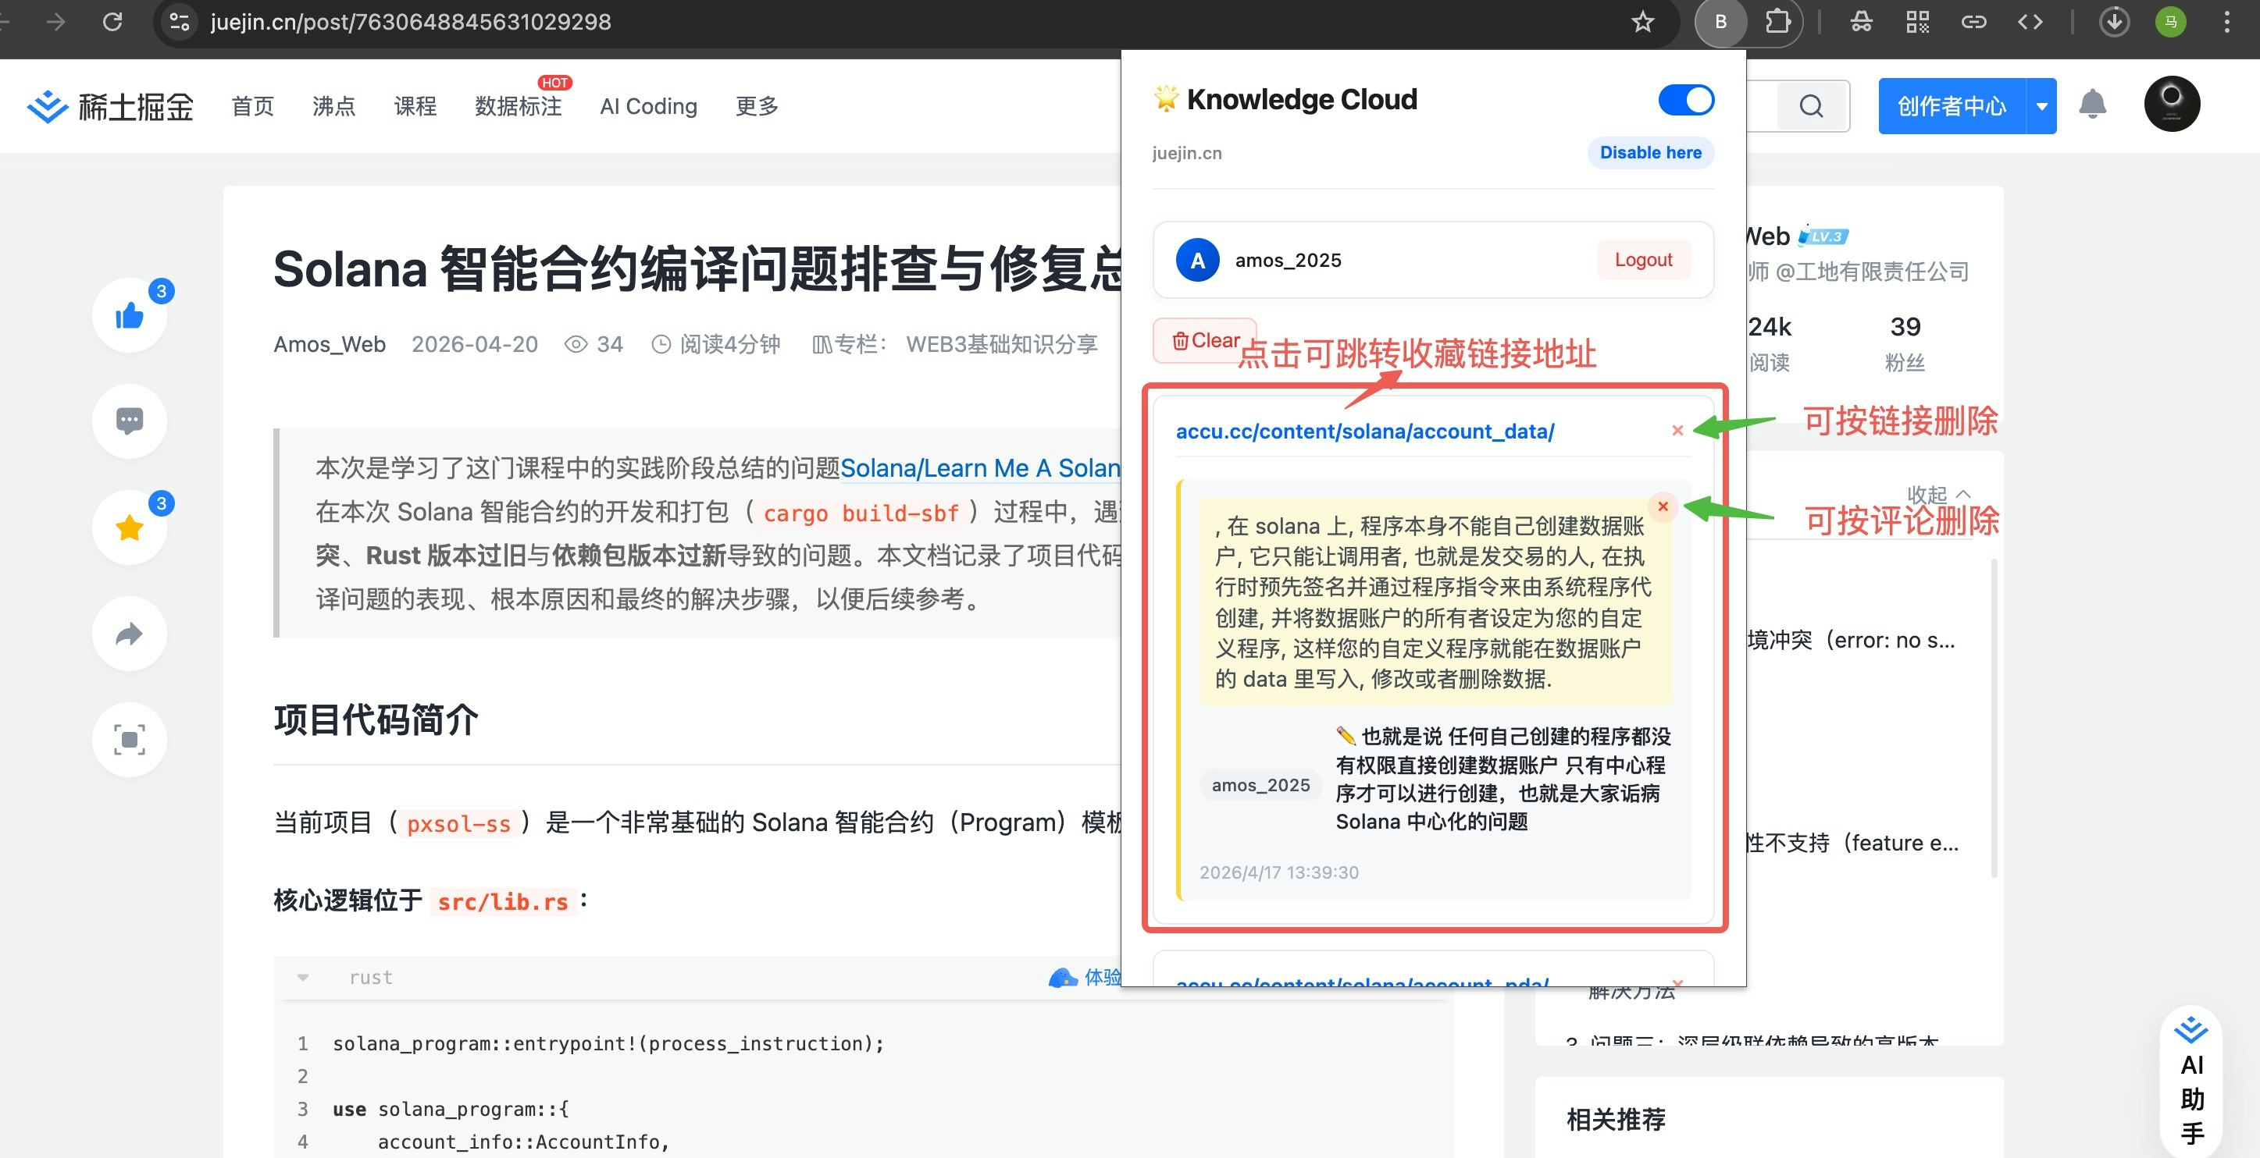Viewport: 2260px width, 1158px height.
Task: Expand 创作者中心 dropdown arrow
Action: (x=2041, y=106)
